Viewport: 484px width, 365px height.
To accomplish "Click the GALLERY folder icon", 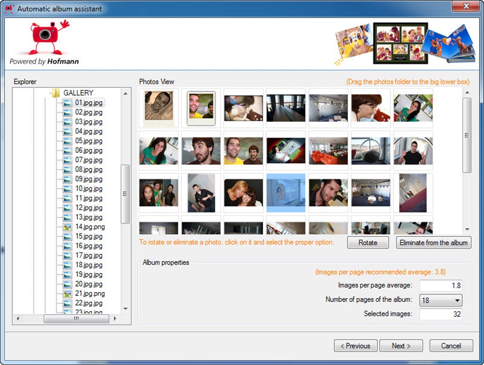I will [56, 93].
